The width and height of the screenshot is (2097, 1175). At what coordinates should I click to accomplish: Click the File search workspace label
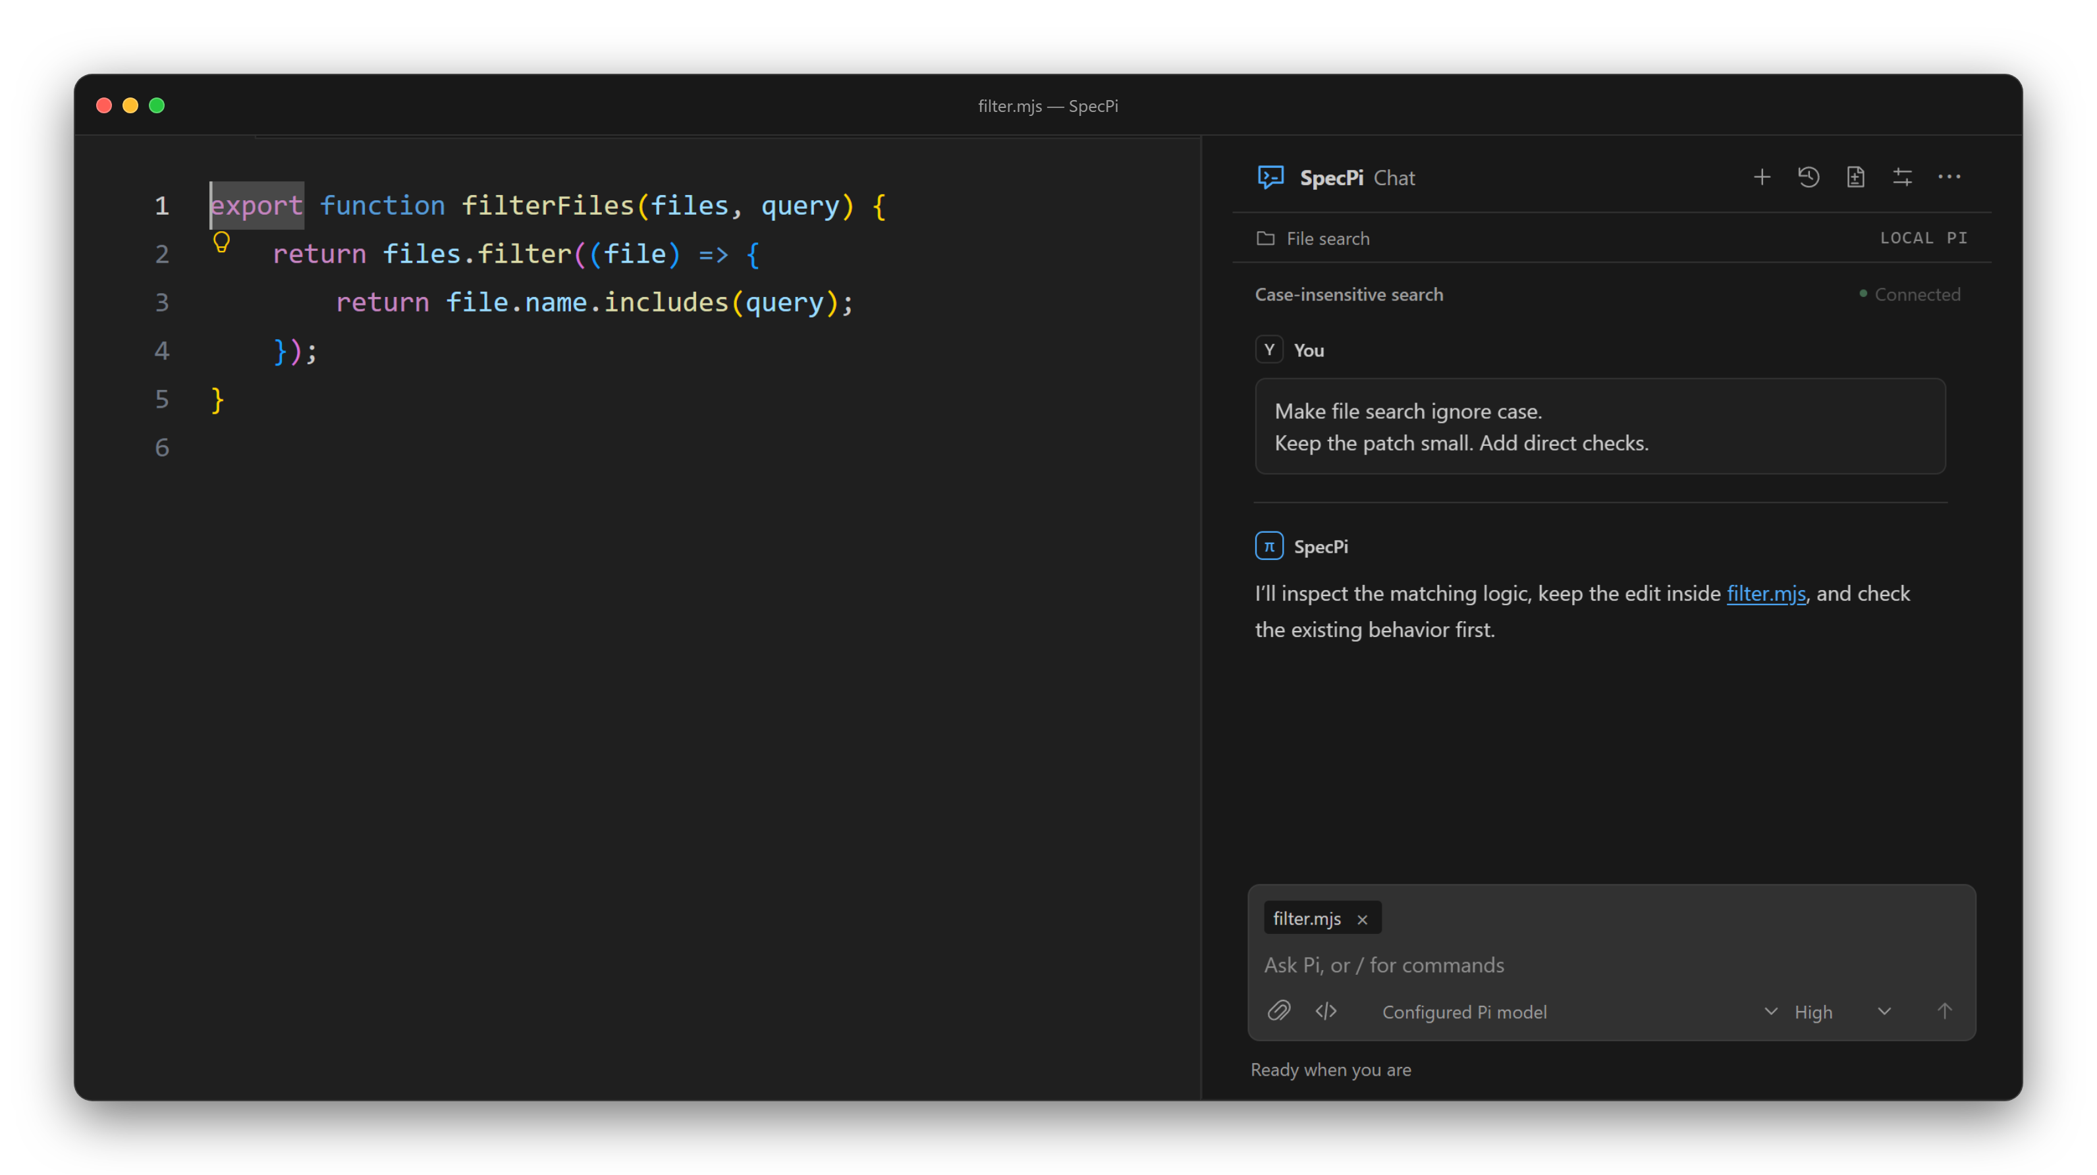pyautogui.click(x=1328, y=238)
